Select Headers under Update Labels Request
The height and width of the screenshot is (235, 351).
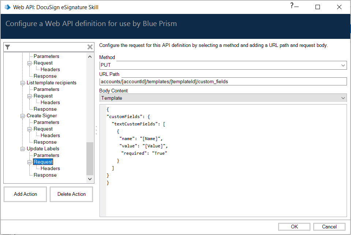[50, 169]
